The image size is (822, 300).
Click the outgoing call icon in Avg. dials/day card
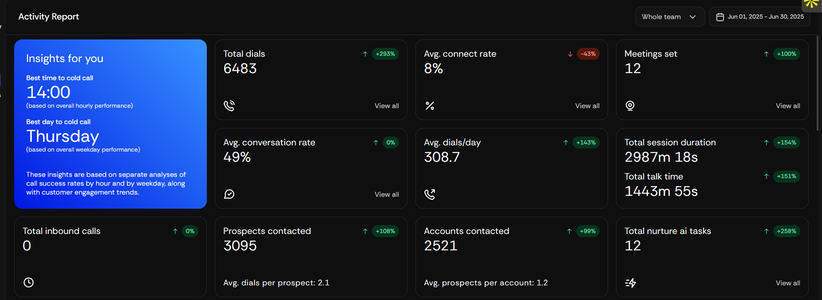430,194
